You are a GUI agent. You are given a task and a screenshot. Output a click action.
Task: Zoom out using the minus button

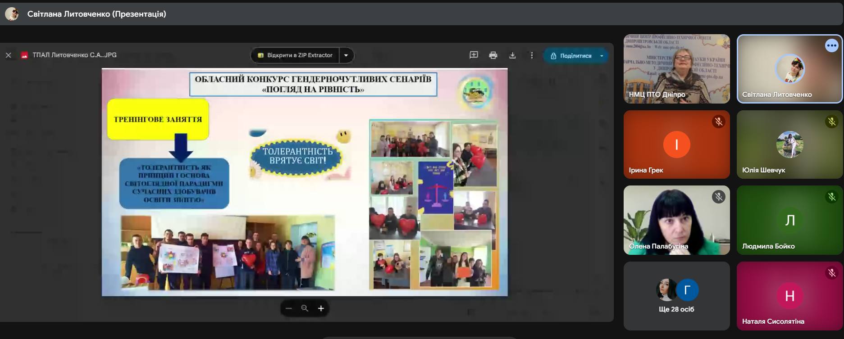pos(289,308)
